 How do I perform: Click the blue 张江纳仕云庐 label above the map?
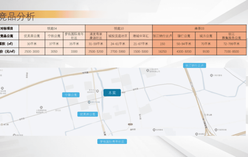click(194, 65)
